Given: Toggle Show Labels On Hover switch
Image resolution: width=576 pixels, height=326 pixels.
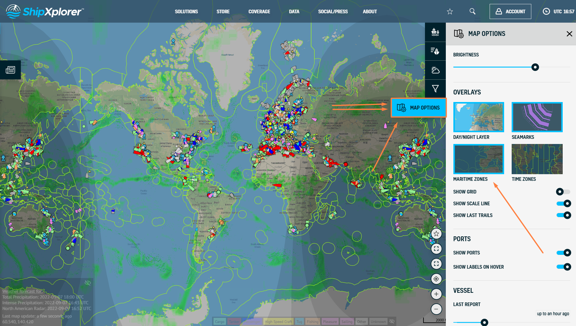Looking at the screenshot, I should (x=563, y=267).
